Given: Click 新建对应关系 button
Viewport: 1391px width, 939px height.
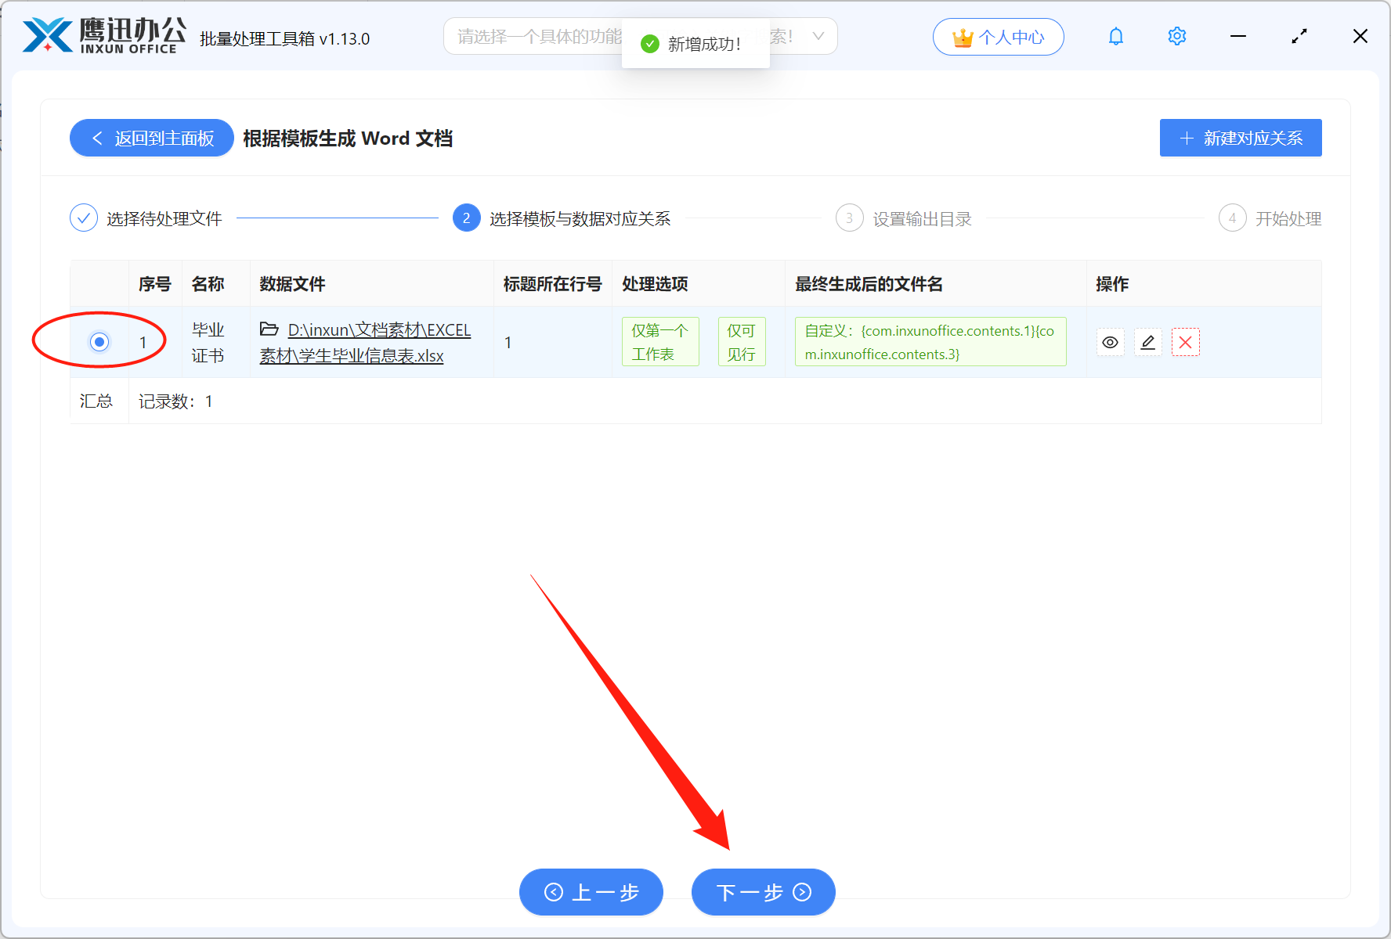Looking at the screenshot, I should (1240, 138).
